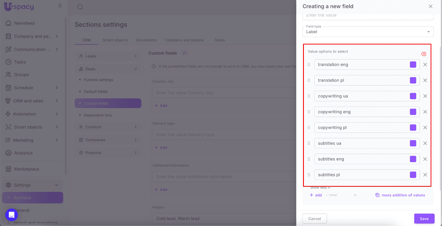Delete the 'subtitles pl' value option
This screenshot has height=226, width=442.
click(425, 175)
